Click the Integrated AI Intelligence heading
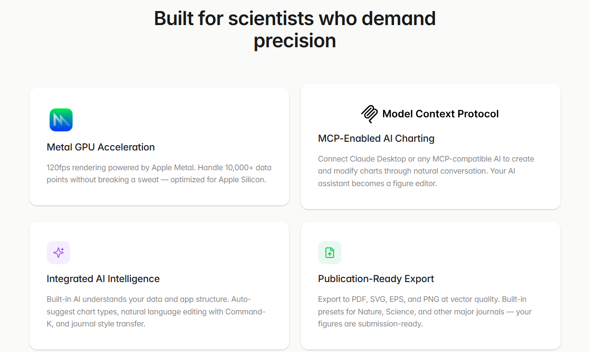 [103, 279]
